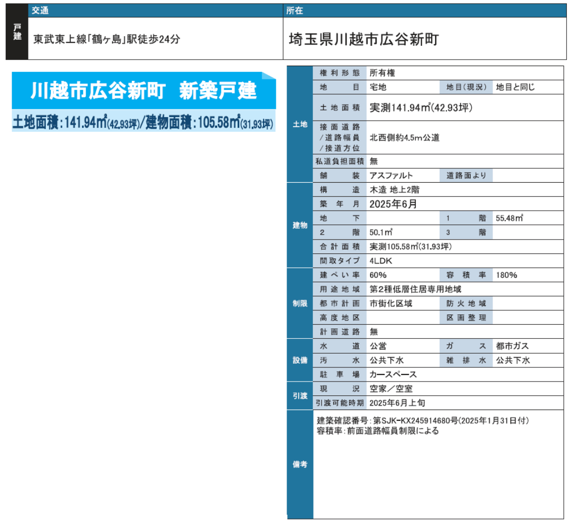Click the banner title 川越市広谷新町 新築戸建
This screenshot has height=521, width=572.
click(144, 91)
